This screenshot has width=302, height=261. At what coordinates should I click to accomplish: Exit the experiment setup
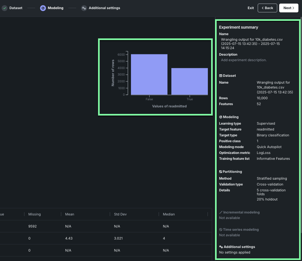(x=251, y=8)
